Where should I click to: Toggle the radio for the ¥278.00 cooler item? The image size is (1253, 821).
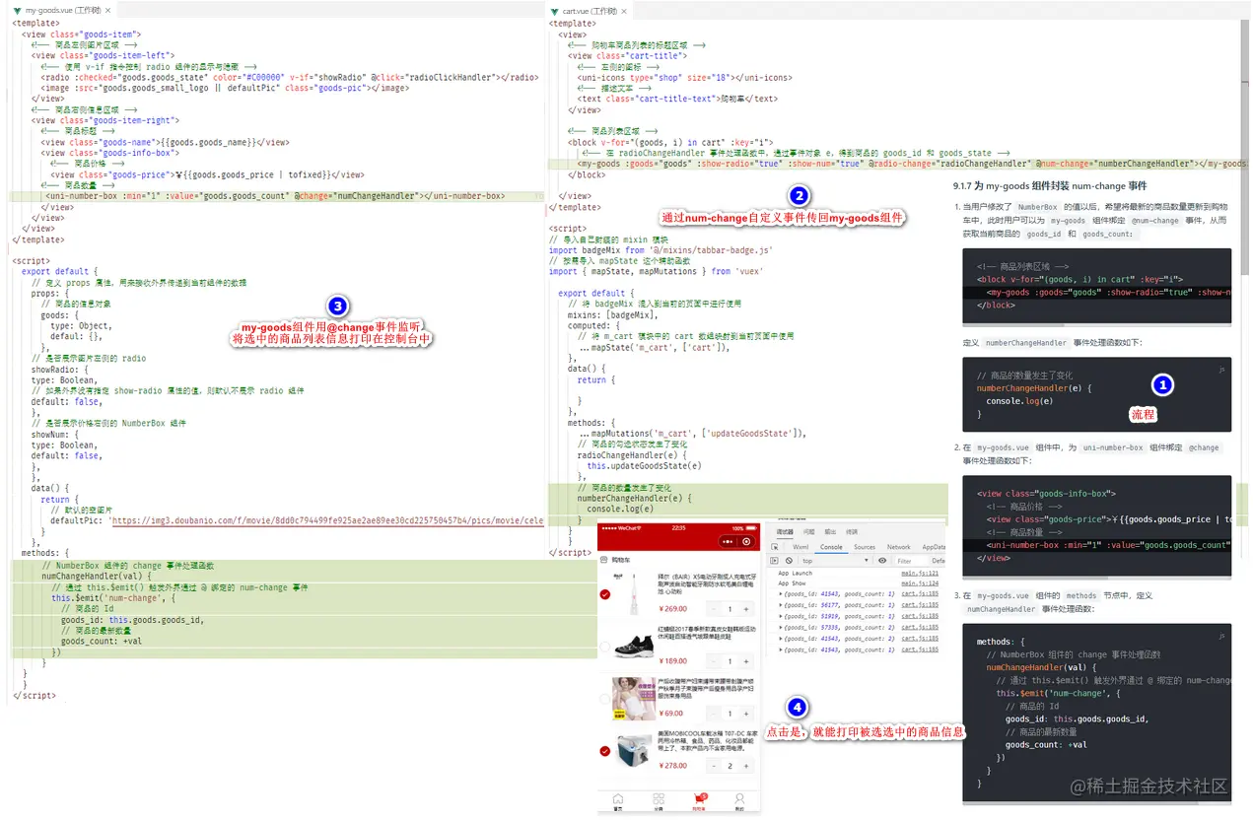click(605, 751)
